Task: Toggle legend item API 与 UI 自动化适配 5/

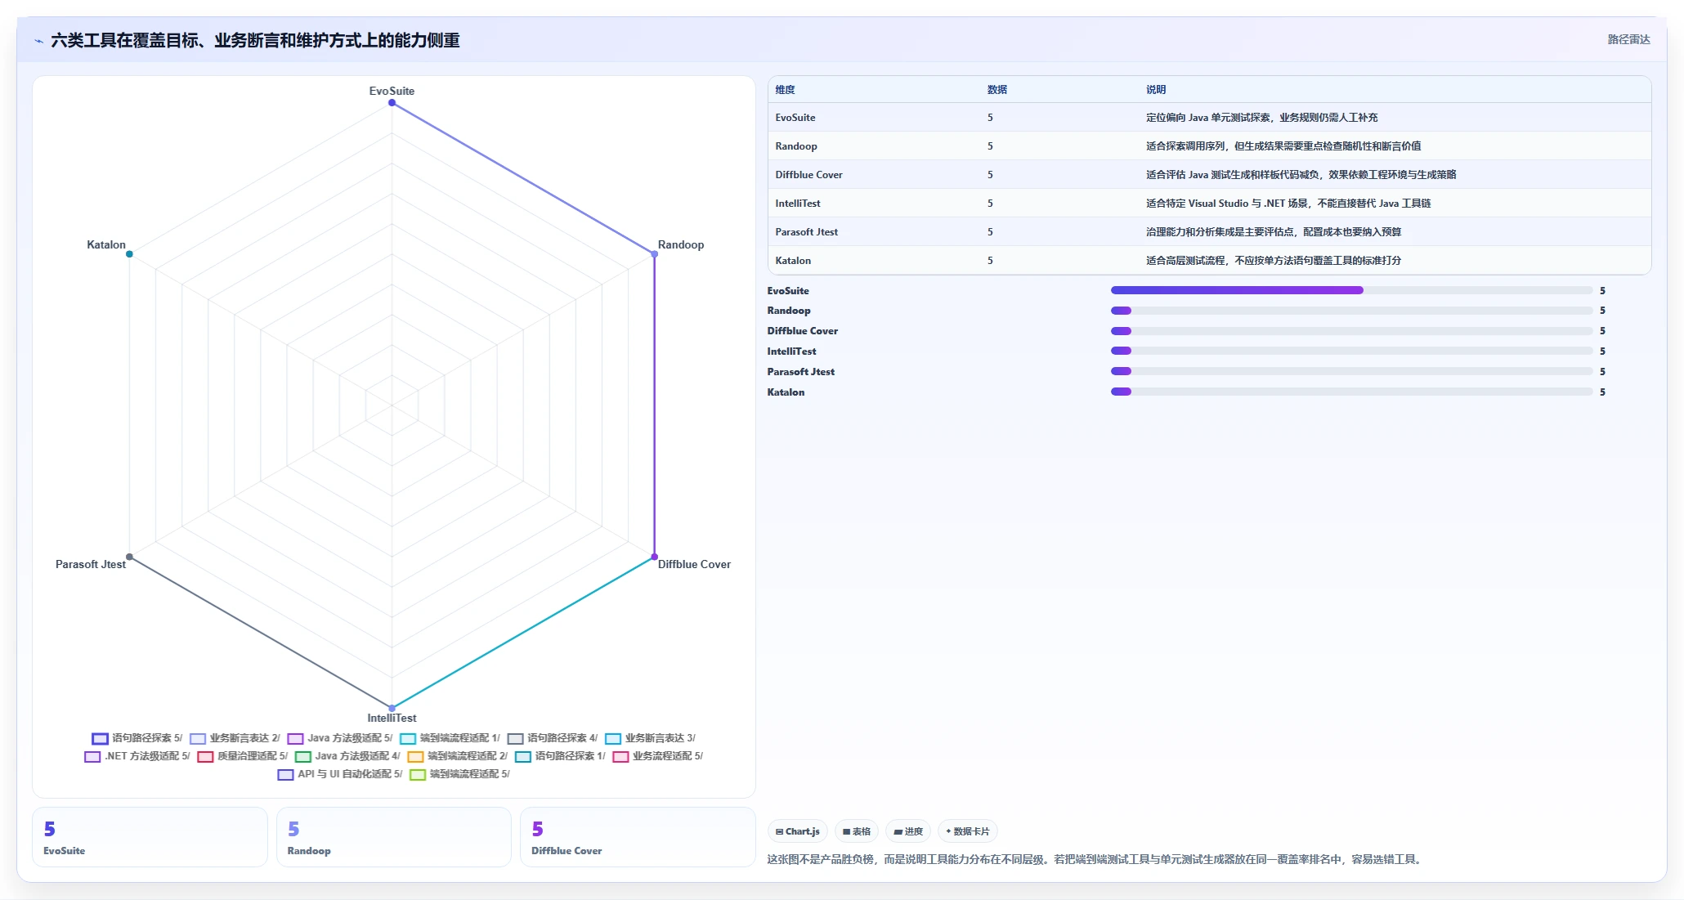Action: (x=339, y=774)
